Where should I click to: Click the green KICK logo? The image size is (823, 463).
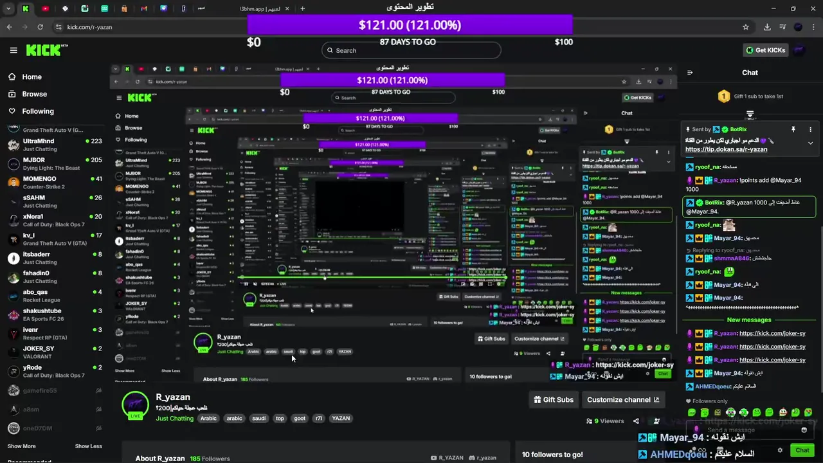43,50
